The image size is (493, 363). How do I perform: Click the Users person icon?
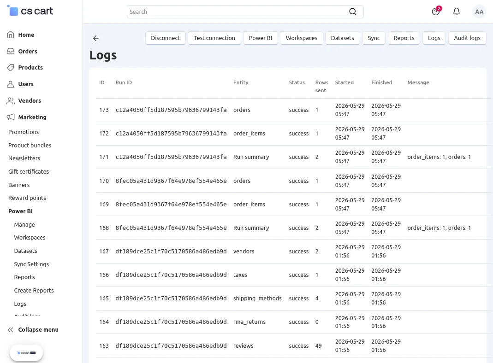pos(10,84)
